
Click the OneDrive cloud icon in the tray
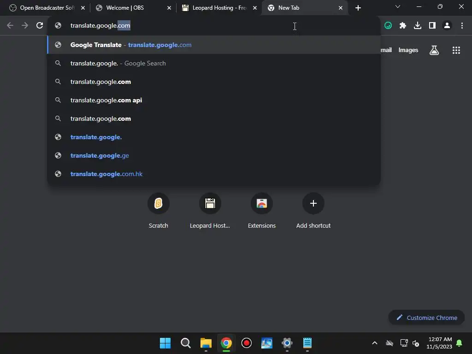[389, 343]
